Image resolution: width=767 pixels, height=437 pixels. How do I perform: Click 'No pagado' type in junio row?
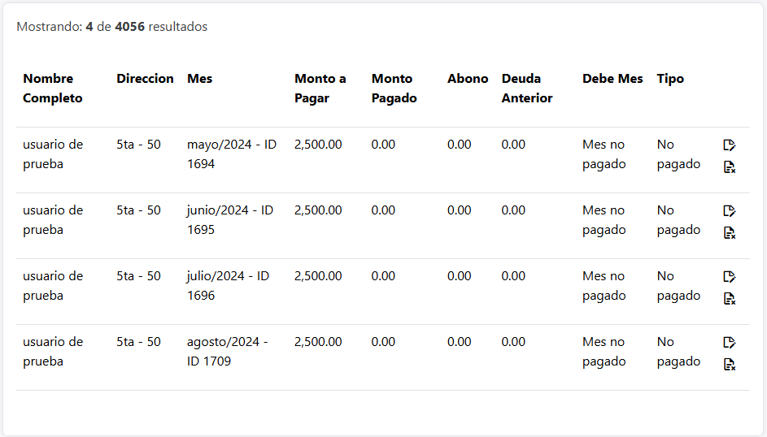click(678, 220)
